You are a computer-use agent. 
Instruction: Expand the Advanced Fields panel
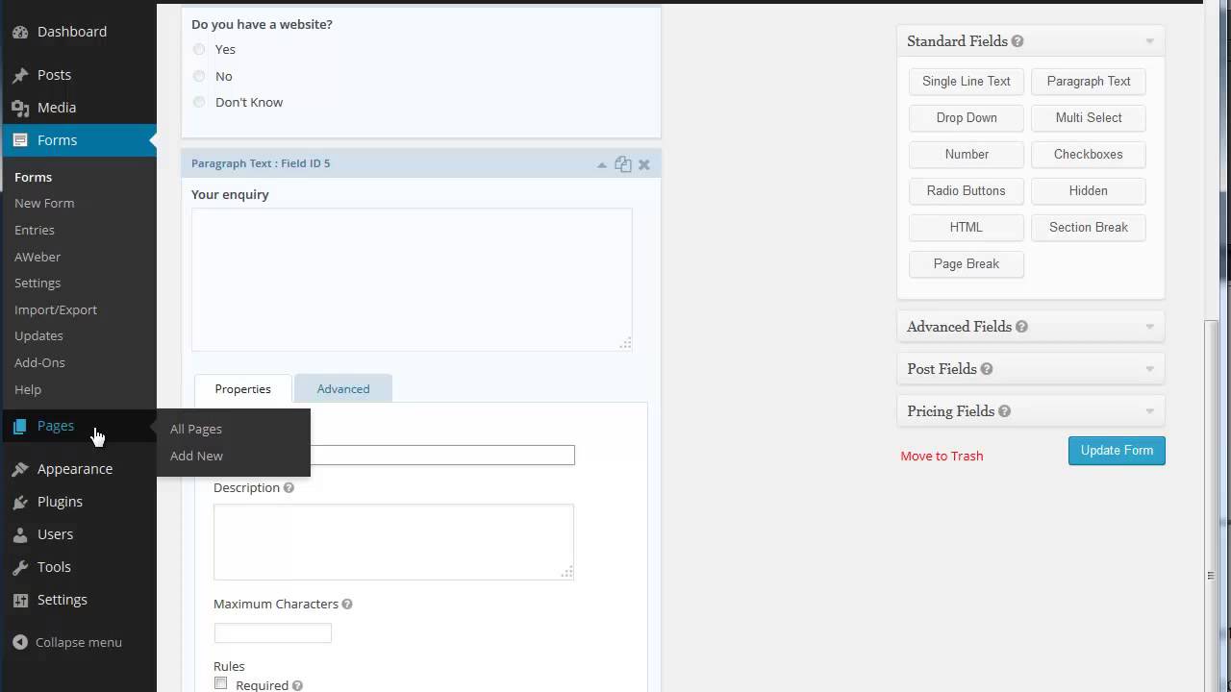[1149, 327]
